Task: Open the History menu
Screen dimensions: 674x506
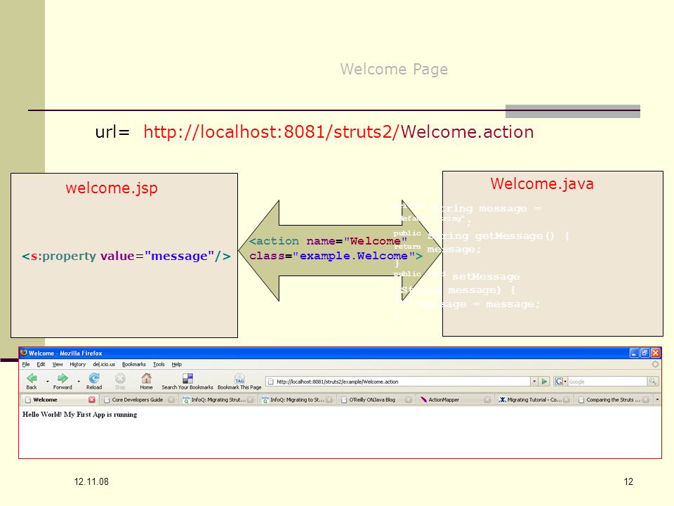Action: click(x=77, y=364)
